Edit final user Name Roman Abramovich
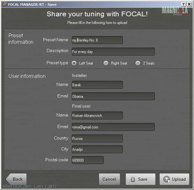 tap(97, 115)
